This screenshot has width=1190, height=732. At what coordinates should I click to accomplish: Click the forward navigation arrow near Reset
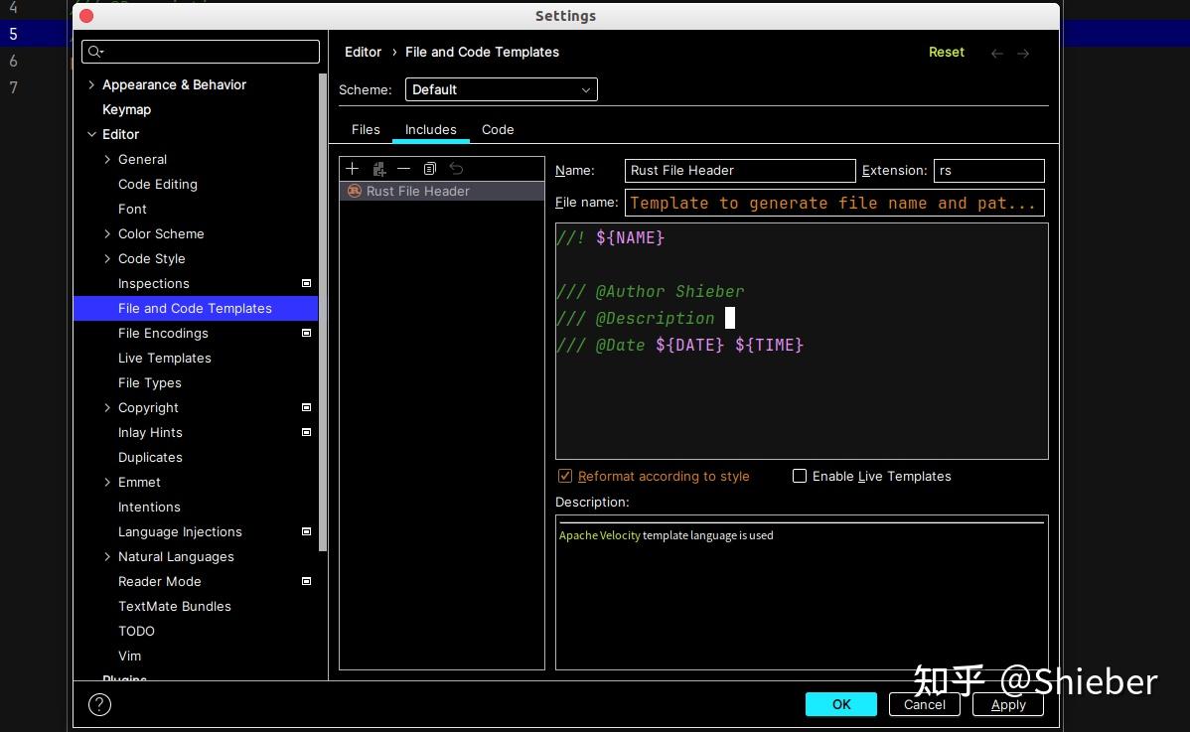point(1023,53)
